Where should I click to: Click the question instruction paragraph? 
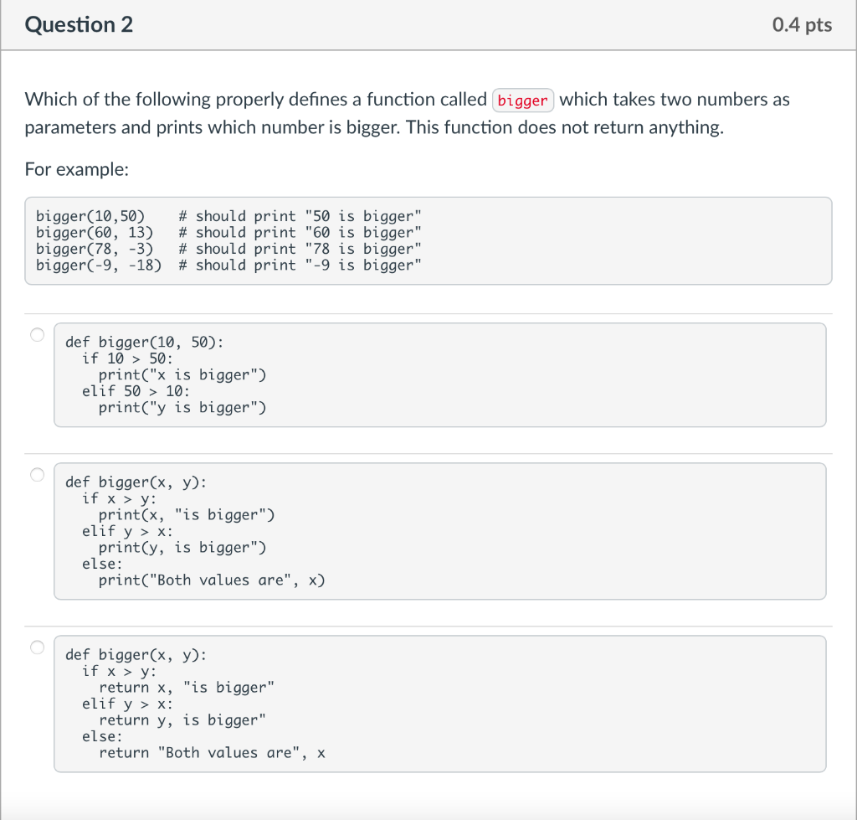408,113
